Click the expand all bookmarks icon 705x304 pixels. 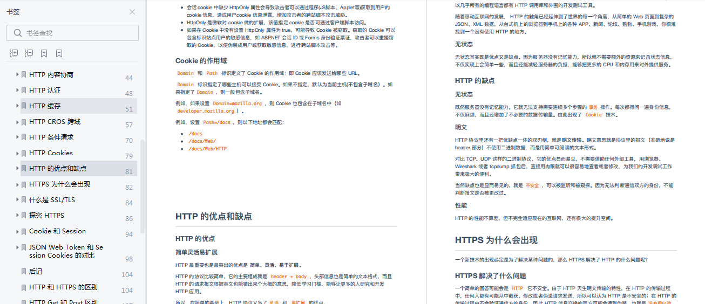pos(14,53)
